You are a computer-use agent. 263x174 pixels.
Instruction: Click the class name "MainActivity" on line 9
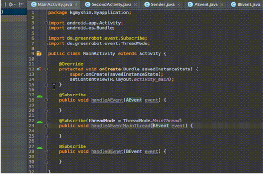pyautogui.click(x=99, y=54)
